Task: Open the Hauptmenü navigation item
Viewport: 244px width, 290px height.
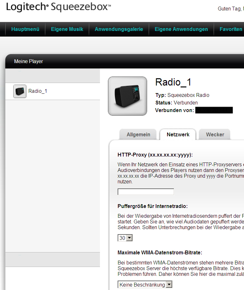Action: point(25,29)
